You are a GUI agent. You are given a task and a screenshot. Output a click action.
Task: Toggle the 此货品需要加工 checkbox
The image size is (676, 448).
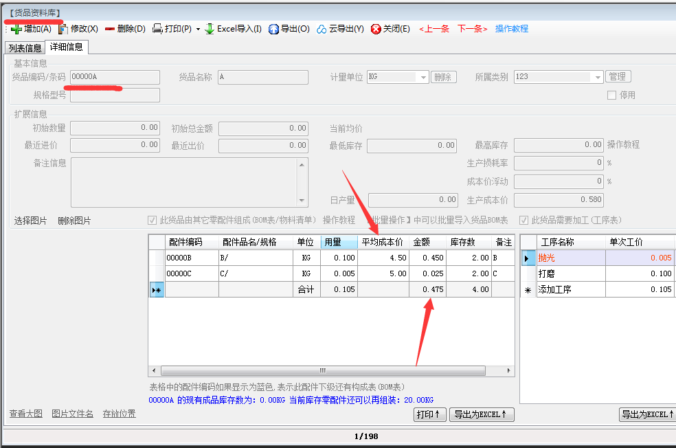[x=524, y=221]
